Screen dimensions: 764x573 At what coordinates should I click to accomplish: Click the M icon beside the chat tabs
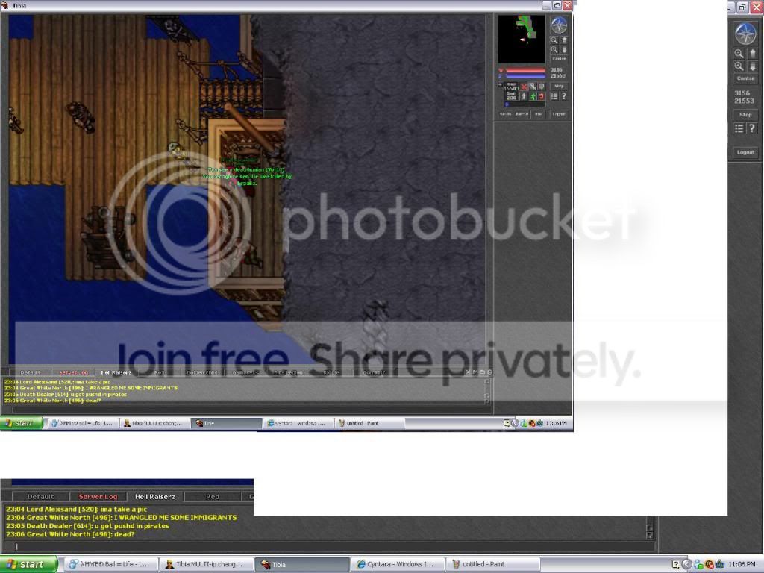point(475,372)
